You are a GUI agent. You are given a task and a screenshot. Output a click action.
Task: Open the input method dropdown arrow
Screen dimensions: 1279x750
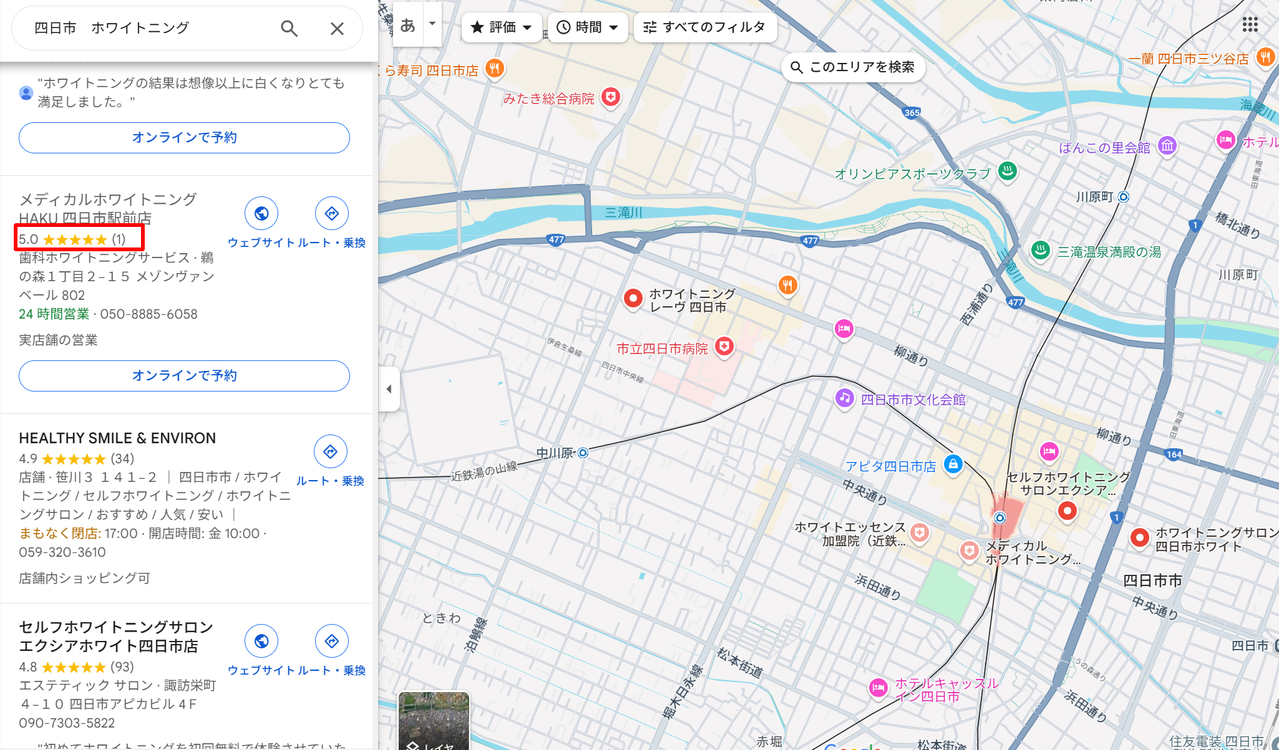[432, 24]
